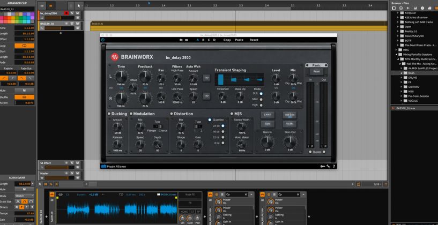Viewport: 438px width, 225px height.
Task: Select 16 bit quantize depth
Action: 223,131
